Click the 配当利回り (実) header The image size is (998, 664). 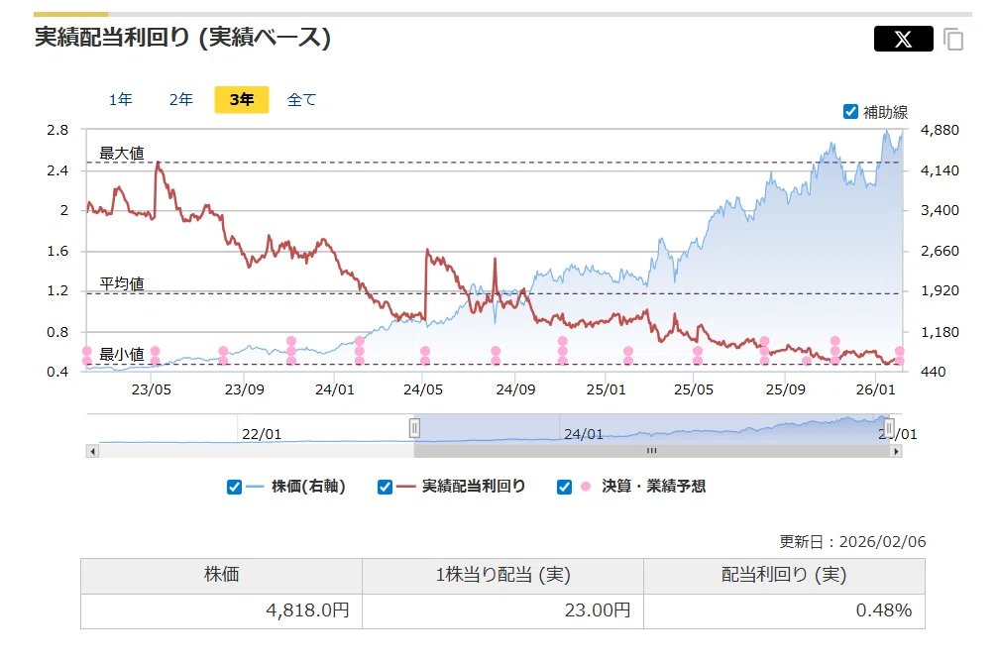(x=784, y=576)
